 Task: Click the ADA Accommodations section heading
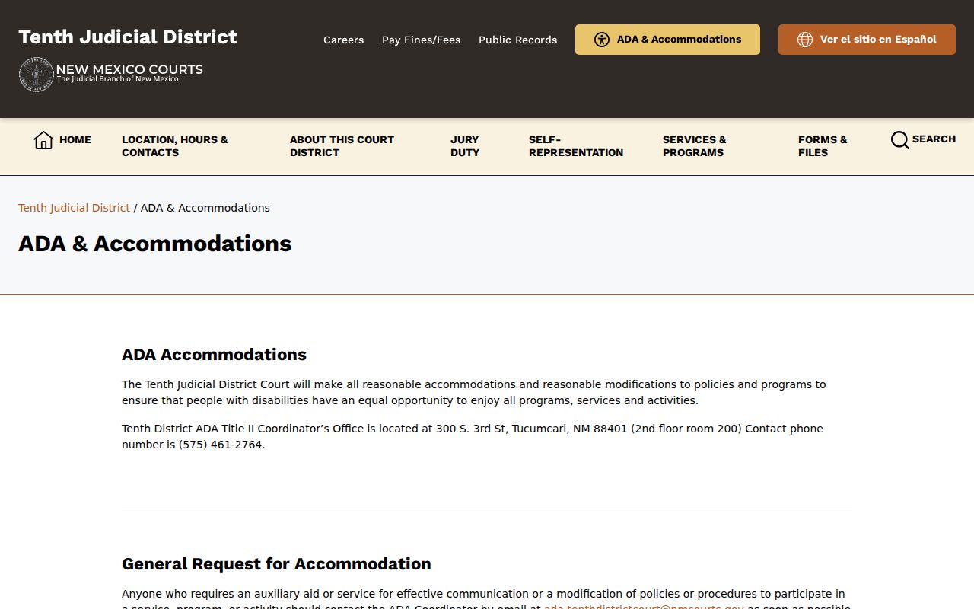pos(214,355)
